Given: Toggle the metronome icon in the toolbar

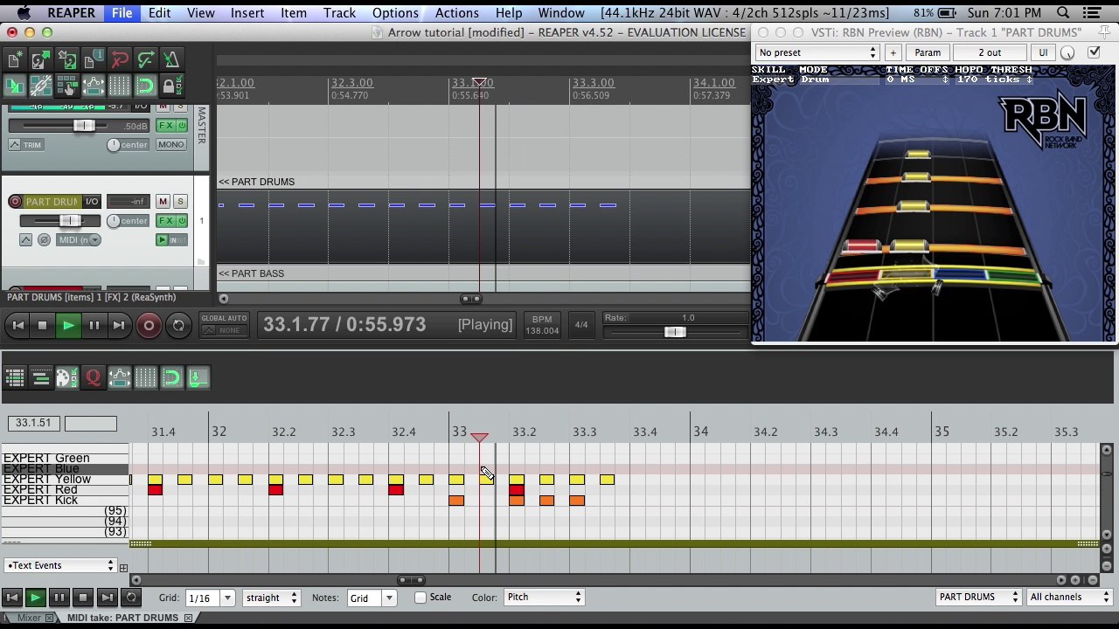Looking at the screenshot, I should [x=171, y=59].
